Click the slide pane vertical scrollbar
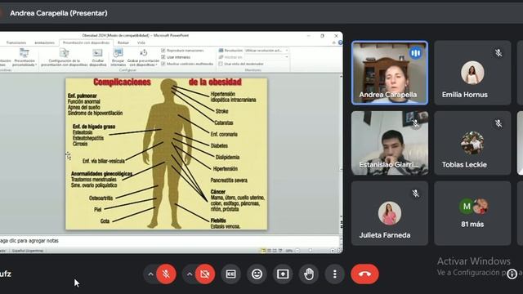 [x=341, y=154]
